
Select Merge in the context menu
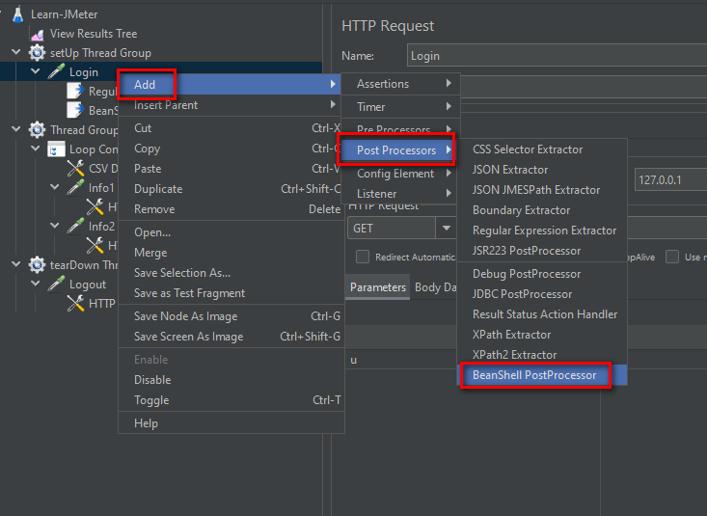pyautogui.click(x=231, y=253)
